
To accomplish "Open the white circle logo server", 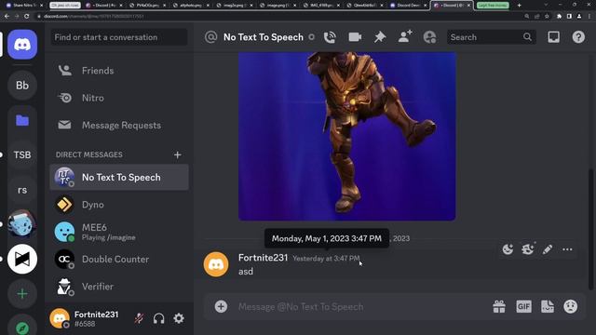I will point(22,259).
